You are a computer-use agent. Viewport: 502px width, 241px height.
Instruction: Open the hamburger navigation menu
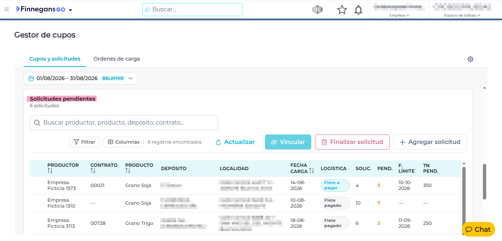point(7,9)
